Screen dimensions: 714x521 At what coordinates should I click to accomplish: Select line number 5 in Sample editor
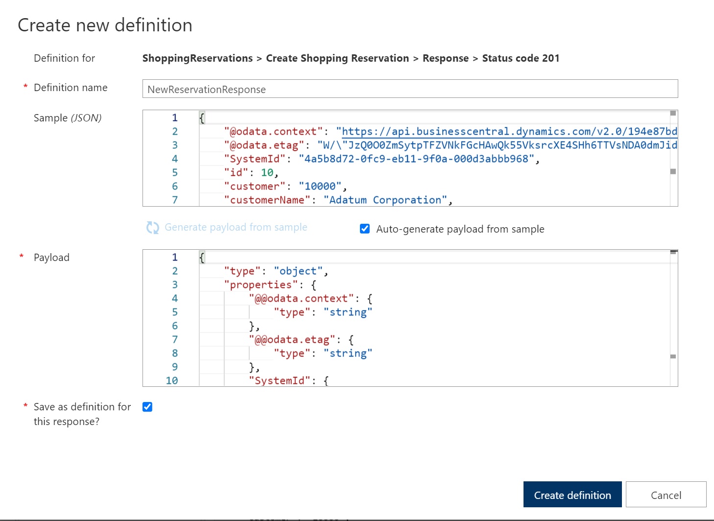point(175,173)
